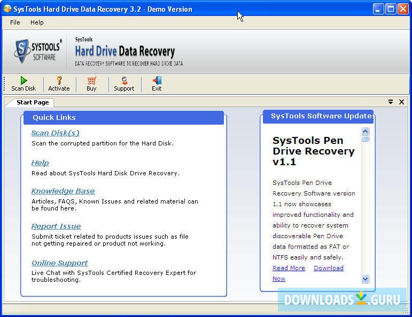Open the Report Issue link
412x317 pixels.
56,226
